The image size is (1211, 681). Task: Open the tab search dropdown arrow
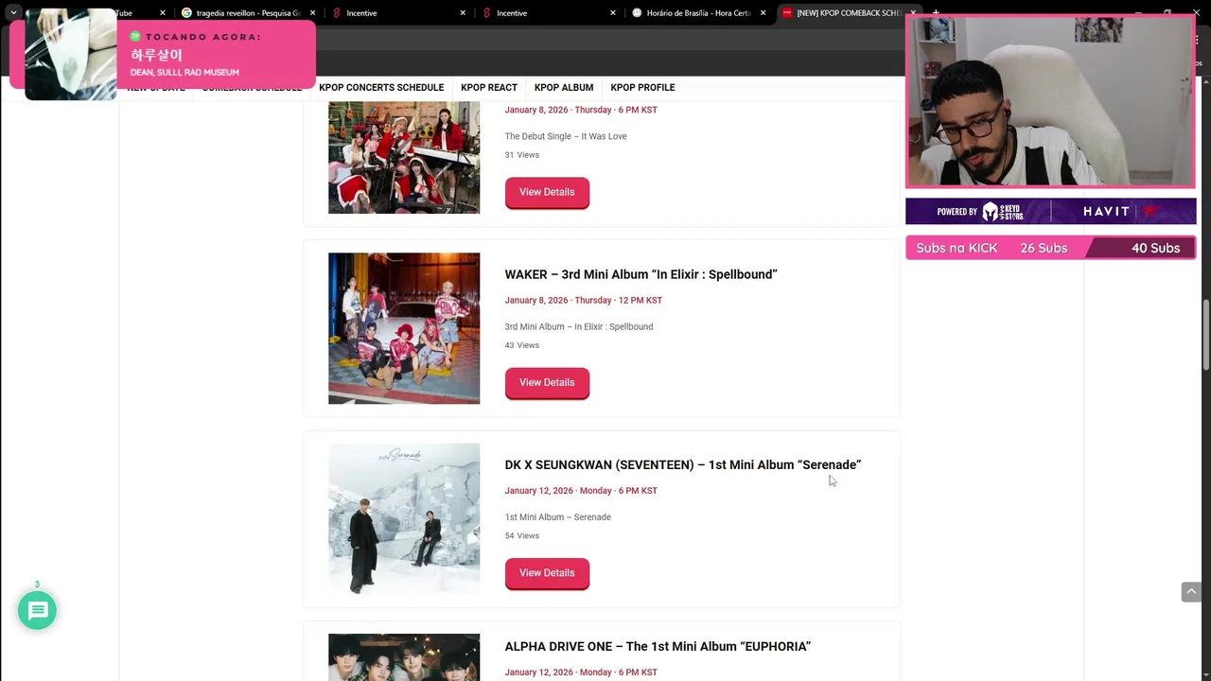point(13,13)
